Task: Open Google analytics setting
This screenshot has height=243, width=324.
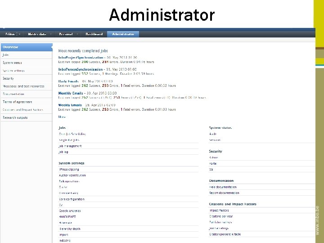Action: 70,211
